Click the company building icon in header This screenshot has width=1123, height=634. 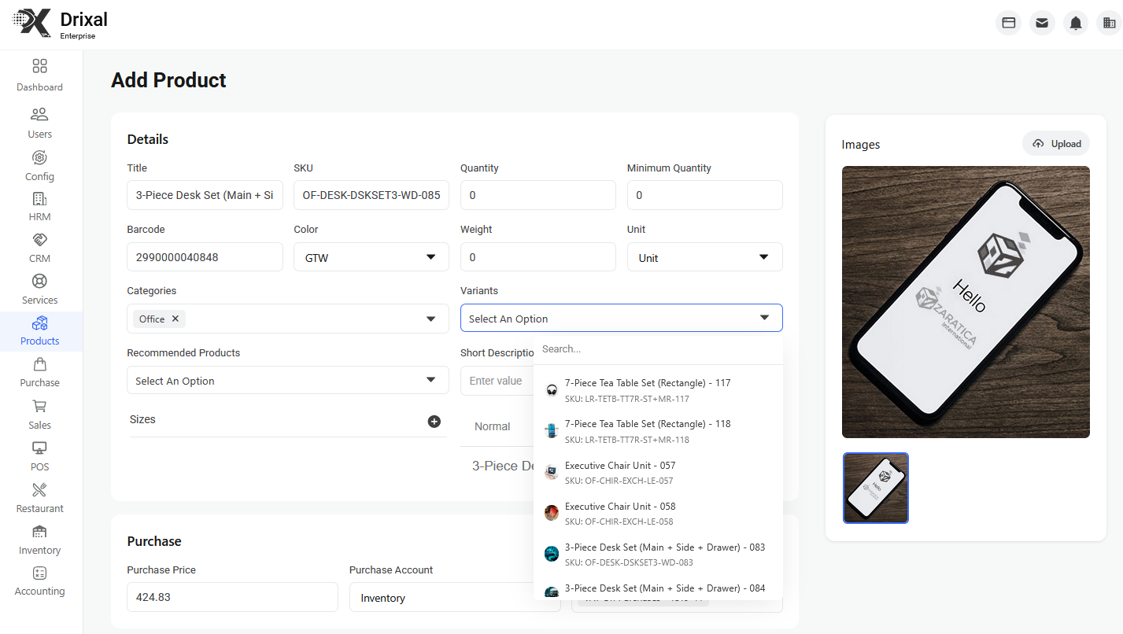[1110, 23]
